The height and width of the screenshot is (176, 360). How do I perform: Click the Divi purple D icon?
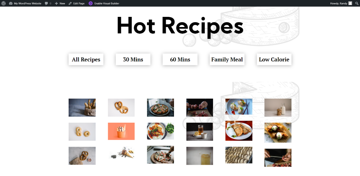tap(91, 3)
